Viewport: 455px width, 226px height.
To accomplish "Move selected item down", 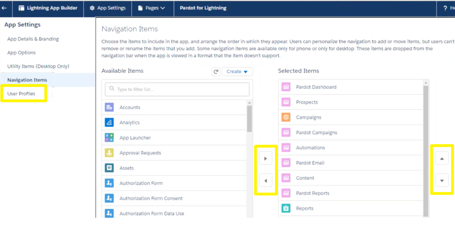I will (x=442, y=180).
